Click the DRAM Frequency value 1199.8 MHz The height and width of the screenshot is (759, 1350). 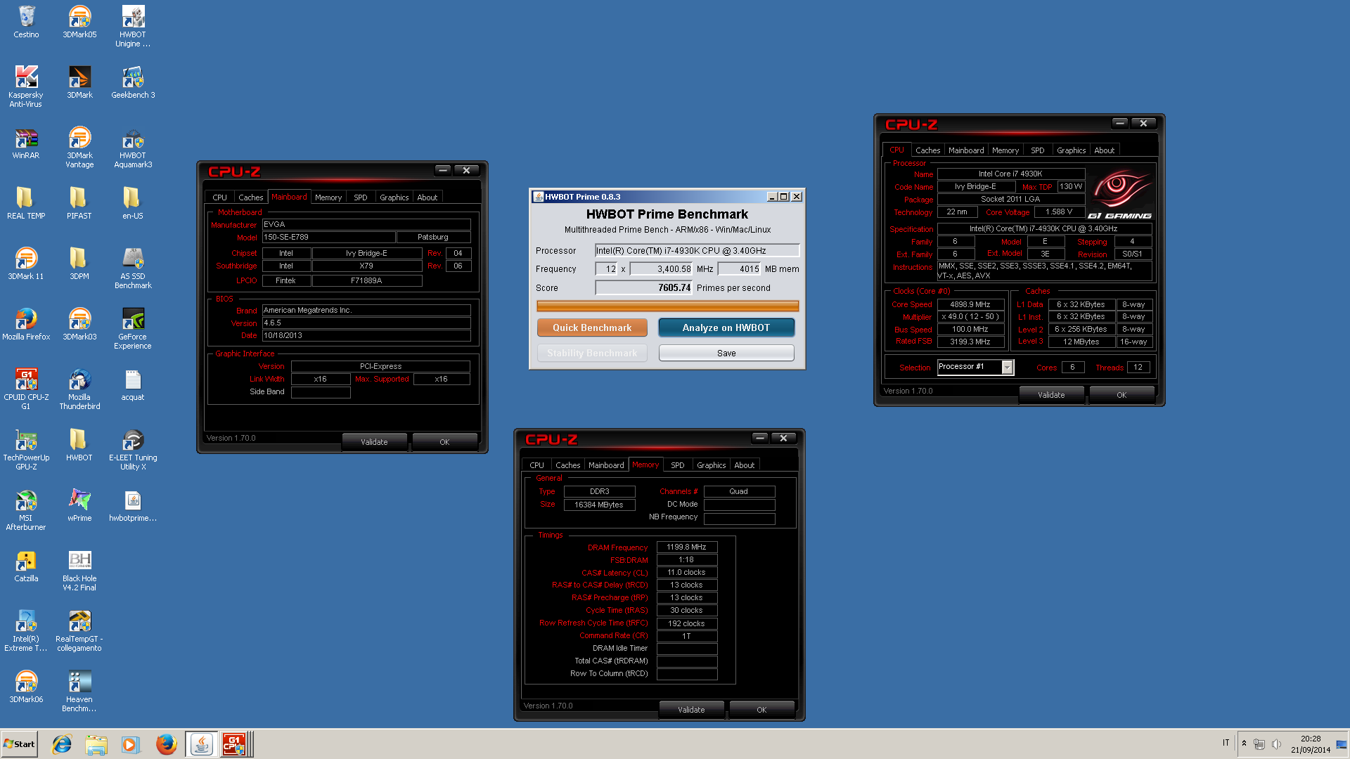point(686,547)
